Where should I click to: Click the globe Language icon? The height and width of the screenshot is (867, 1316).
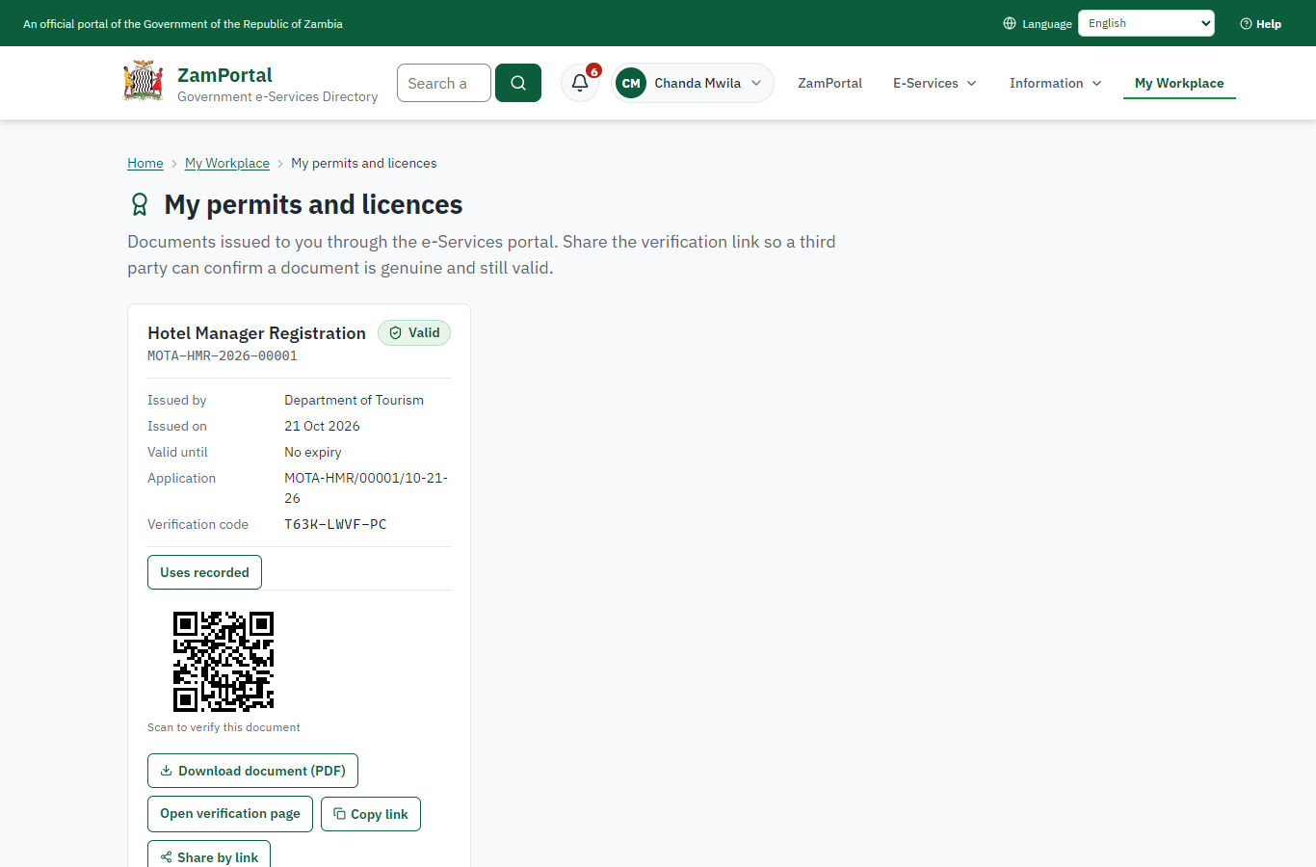1010,23
